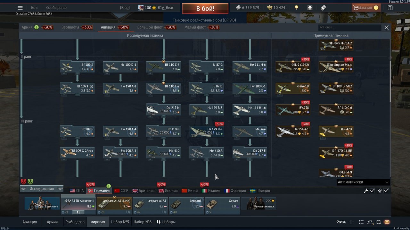Open the Сообщество menu
Viewport: 410px width, 230px height.
56,8
